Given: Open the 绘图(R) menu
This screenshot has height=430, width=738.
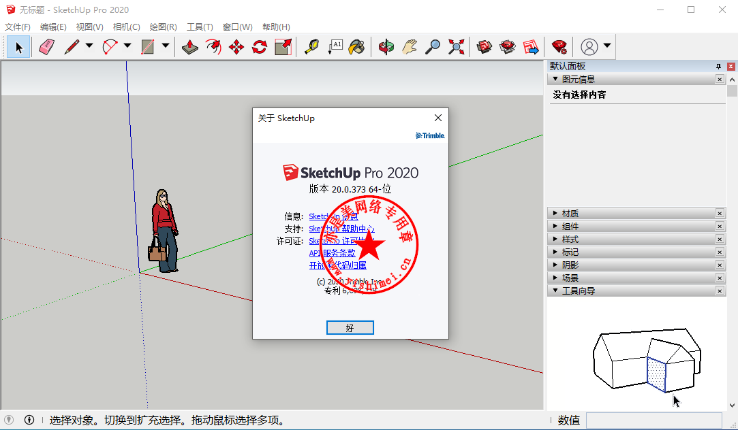Looking at the screenshot, I should point(163,27).
